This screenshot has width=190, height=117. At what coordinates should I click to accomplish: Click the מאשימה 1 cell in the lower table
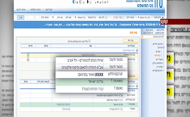click(x=131, y=104)
